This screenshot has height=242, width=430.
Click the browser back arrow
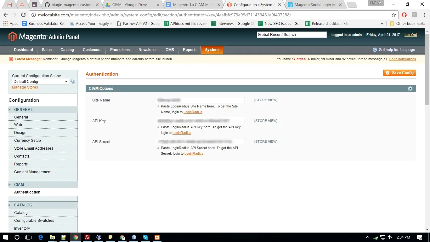(x=6, y=15)
